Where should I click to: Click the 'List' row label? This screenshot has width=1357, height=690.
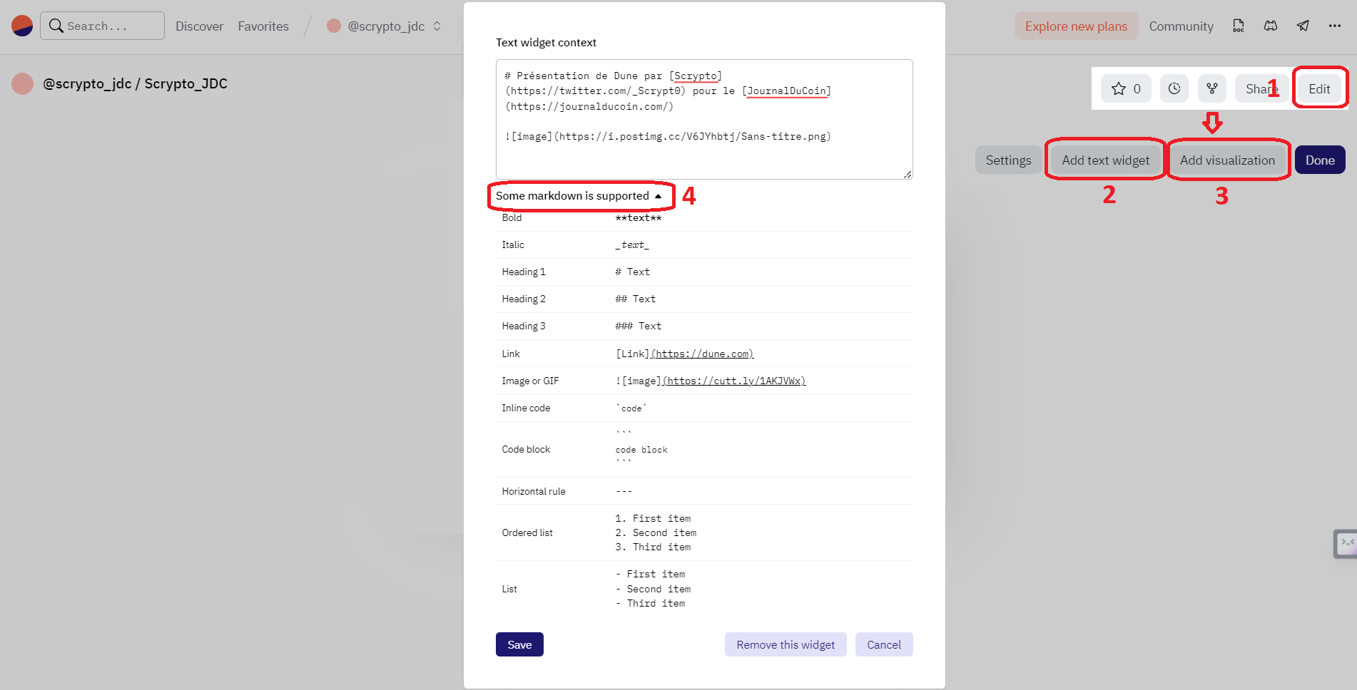pos(509,589)
